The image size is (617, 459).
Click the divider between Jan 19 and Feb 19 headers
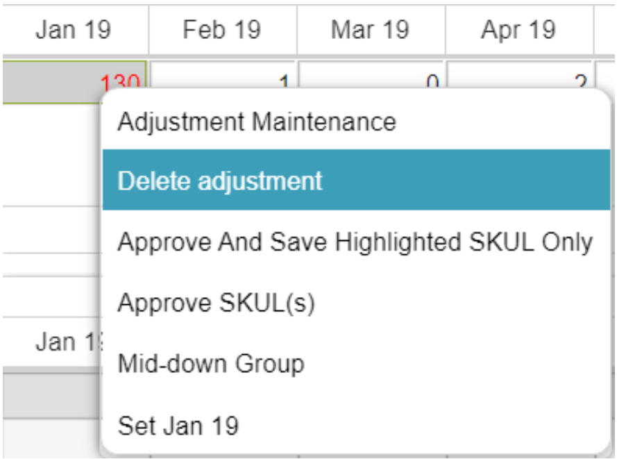click(x=149, y=30)
